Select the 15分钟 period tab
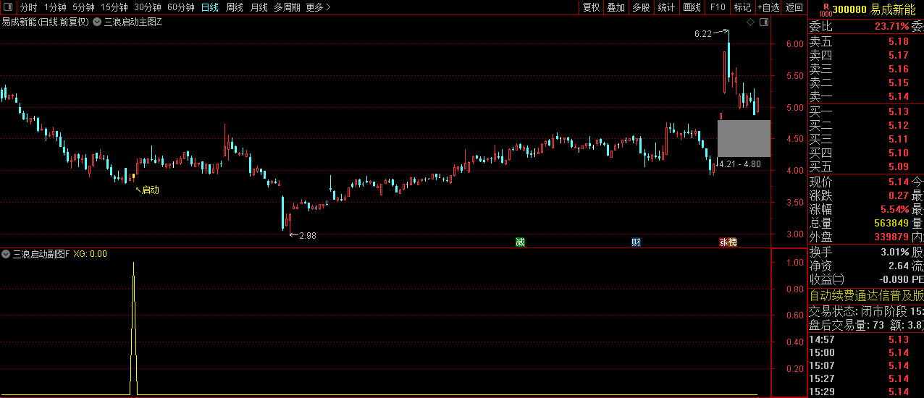 tap(114, 7)
